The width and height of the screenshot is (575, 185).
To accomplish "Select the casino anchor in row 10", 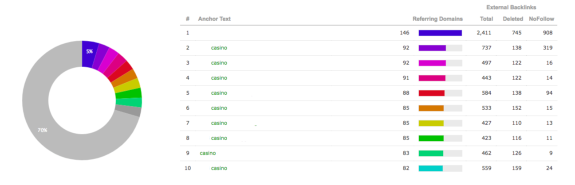I will (x=219, y=168).
